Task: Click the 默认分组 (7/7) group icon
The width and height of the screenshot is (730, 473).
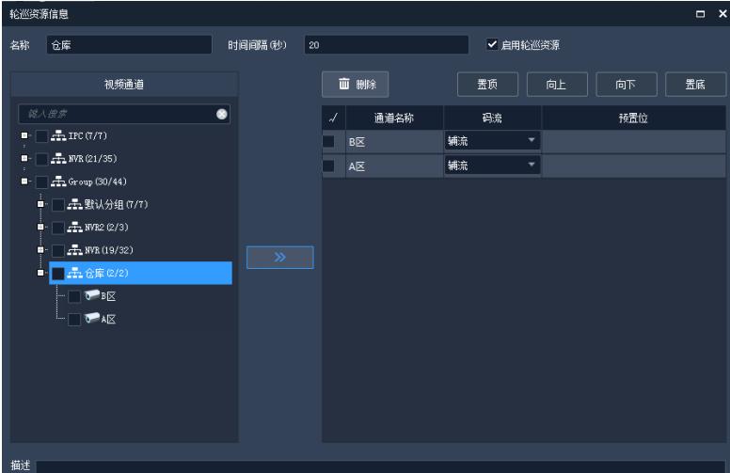Action: pos(75,204)
